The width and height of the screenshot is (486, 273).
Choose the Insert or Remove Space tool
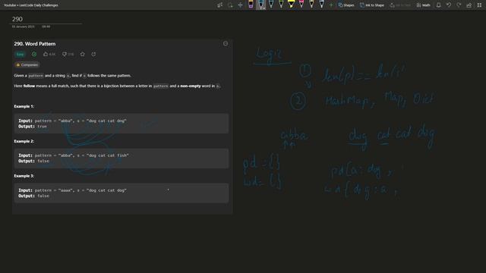click(x=240, y=5)
